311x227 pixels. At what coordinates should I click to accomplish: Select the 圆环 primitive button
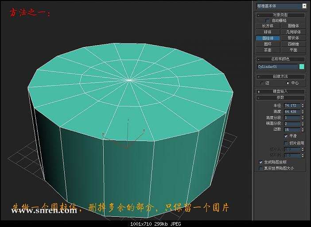click(268, 44)
